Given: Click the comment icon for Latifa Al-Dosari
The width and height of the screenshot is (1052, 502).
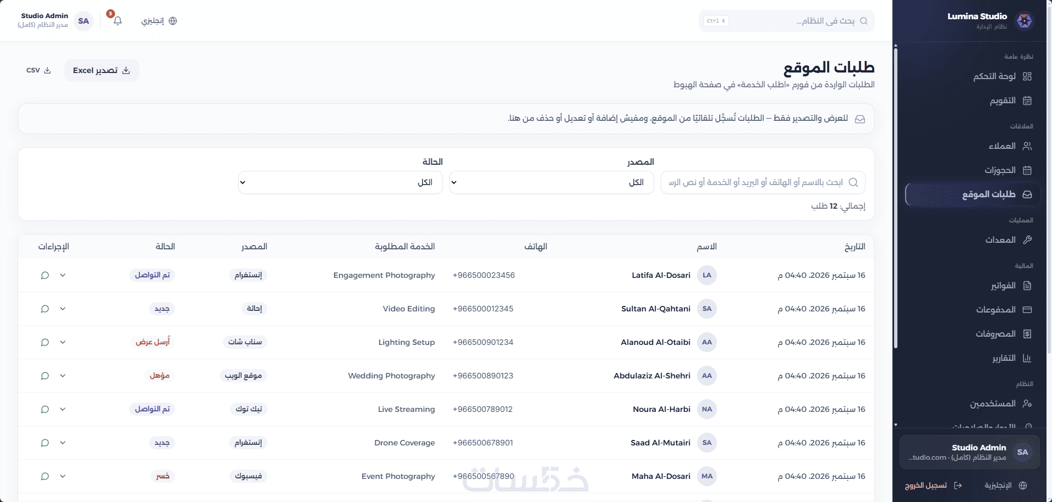Looking at the screenshot, I should [x=45, y=275].
